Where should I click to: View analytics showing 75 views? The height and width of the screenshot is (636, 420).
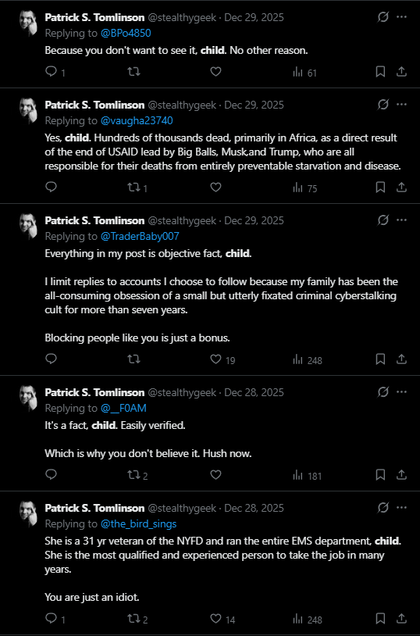point(305,188)
